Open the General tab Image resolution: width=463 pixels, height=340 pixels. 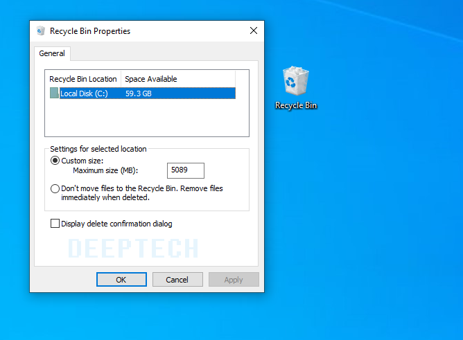point(52,53)
